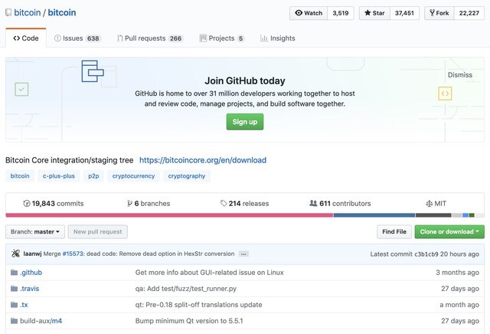Click the build-aux/m4 folder icon

coord(14,320)
